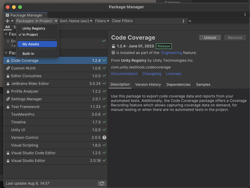
Task: Click the lock icon beside version 1.2.4
Action: [x=113, y=46]
